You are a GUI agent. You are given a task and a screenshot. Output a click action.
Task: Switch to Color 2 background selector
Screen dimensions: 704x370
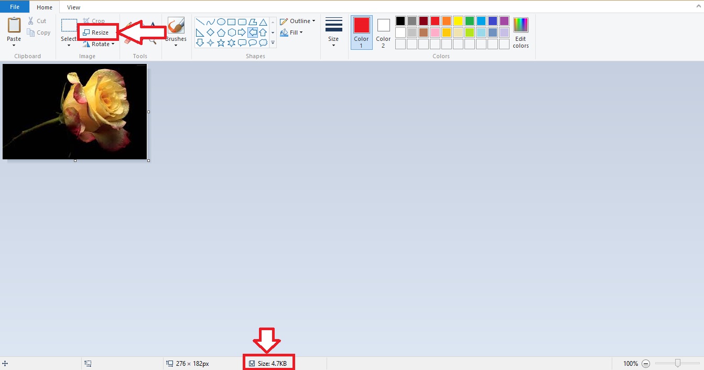point(383,31)
